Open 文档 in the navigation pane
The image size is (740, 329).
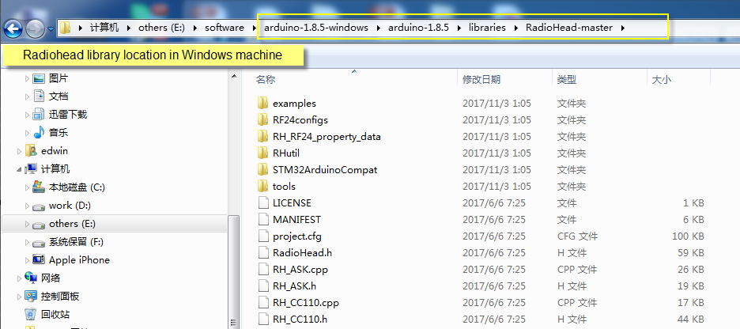click(59, 96)
